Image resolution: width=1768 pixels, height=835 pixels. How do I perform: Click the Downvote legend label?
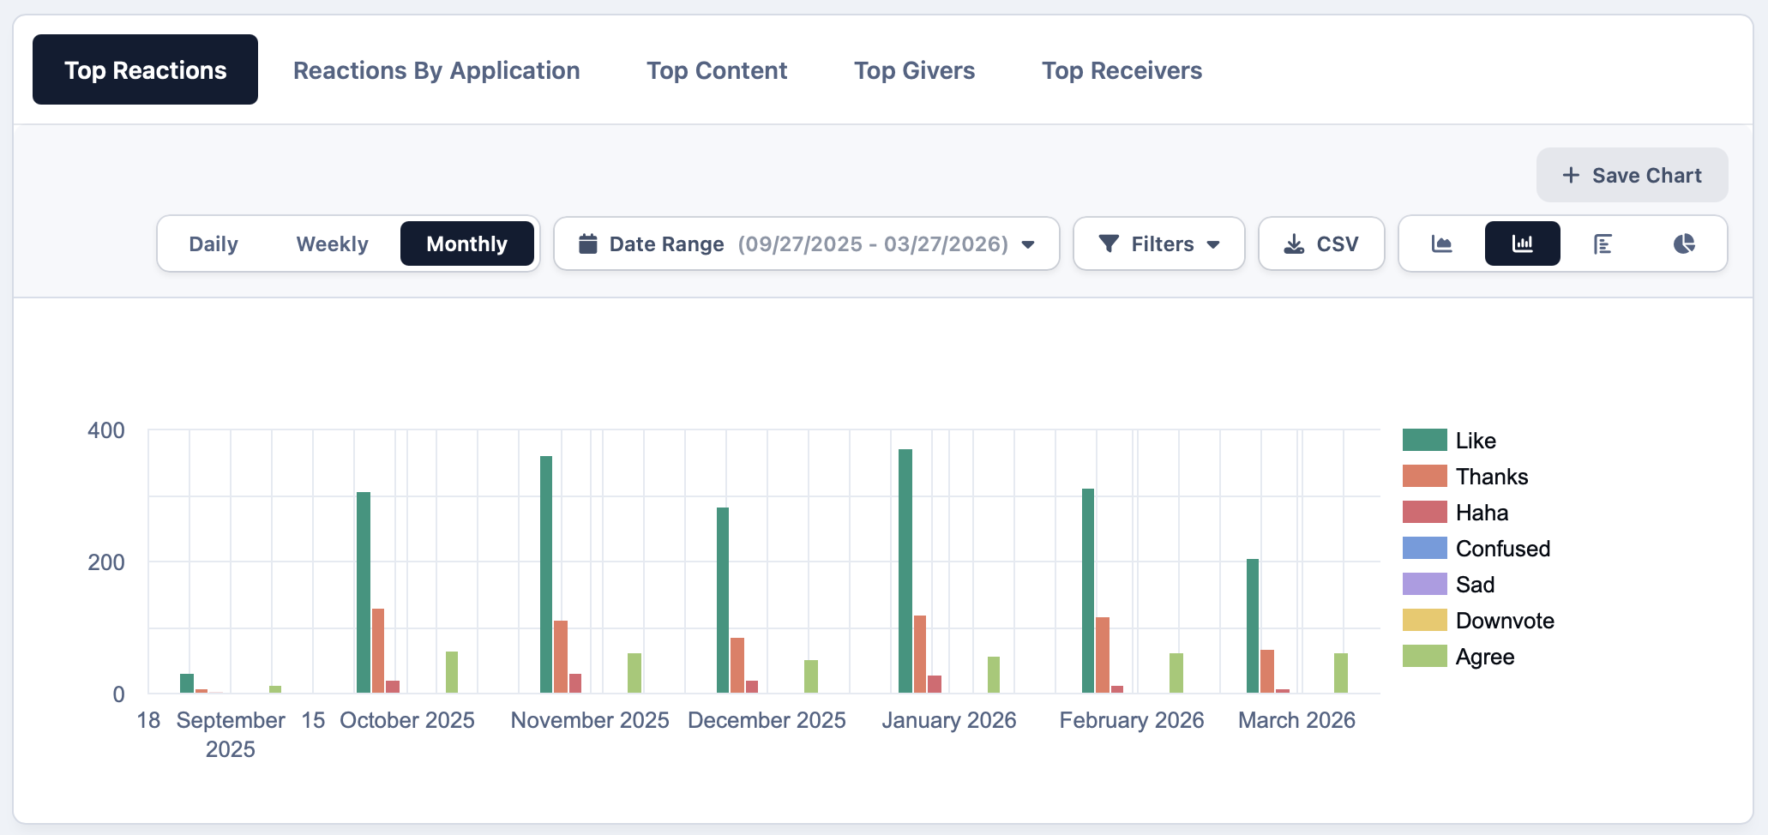[x=1505, y=621]
